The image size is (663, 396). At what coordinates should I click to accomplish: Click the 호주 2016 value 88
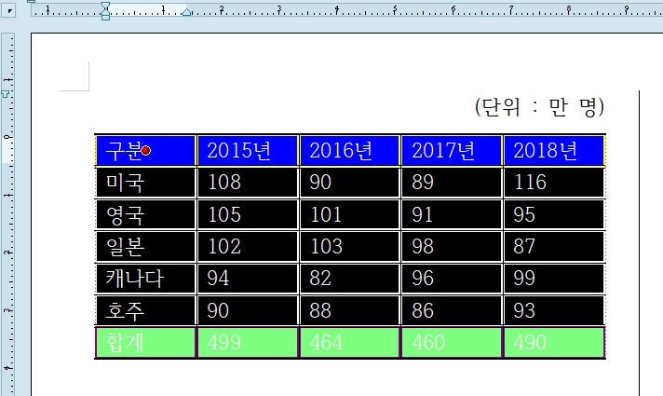(320, 310)
